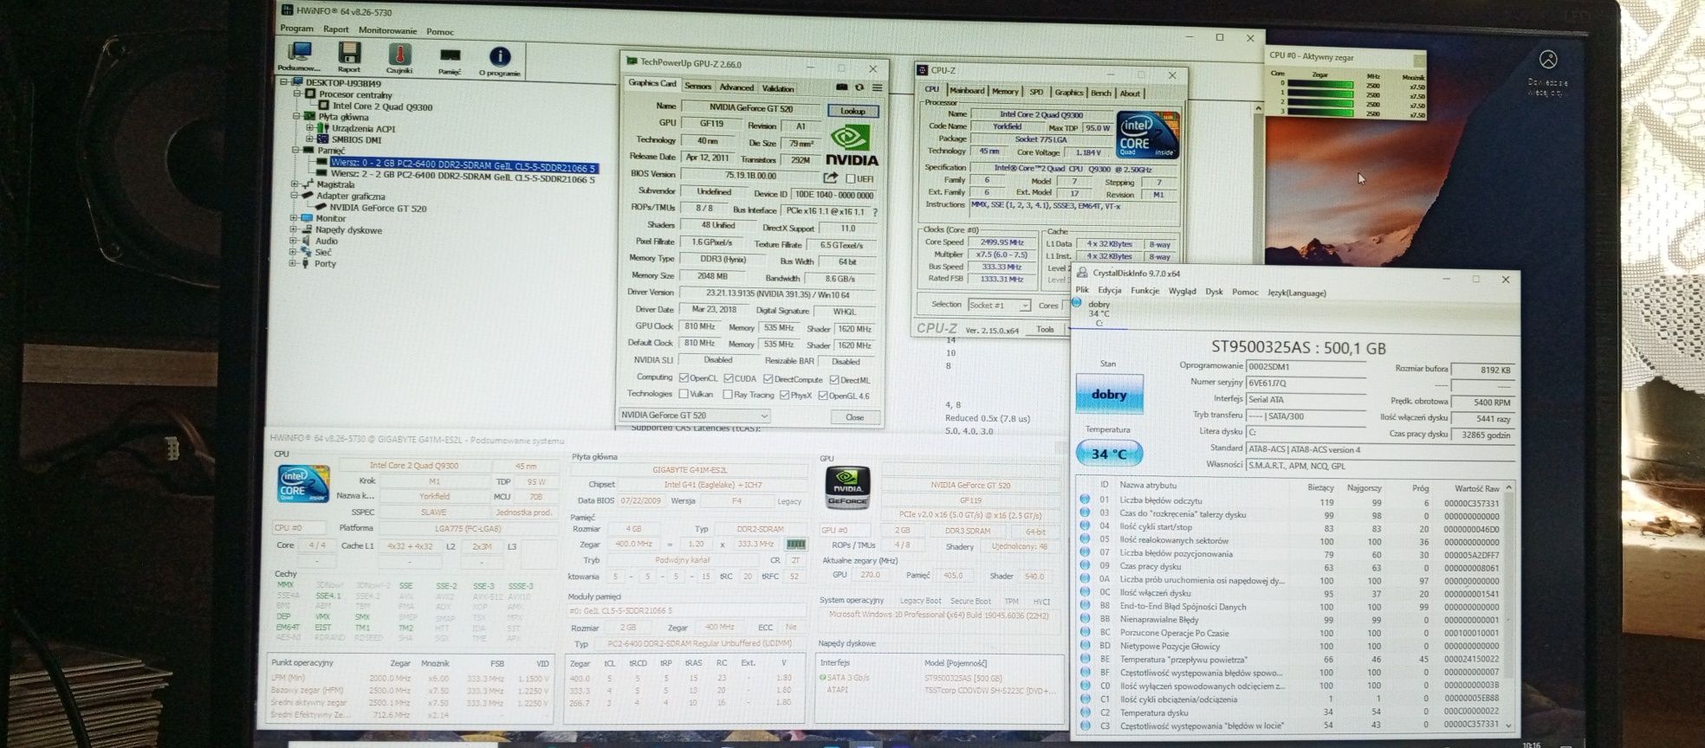Toggle the Ray Tracing checkbox
This screenshot has height=748, width=1705.
pyautogui.click(x=728, y=395)
